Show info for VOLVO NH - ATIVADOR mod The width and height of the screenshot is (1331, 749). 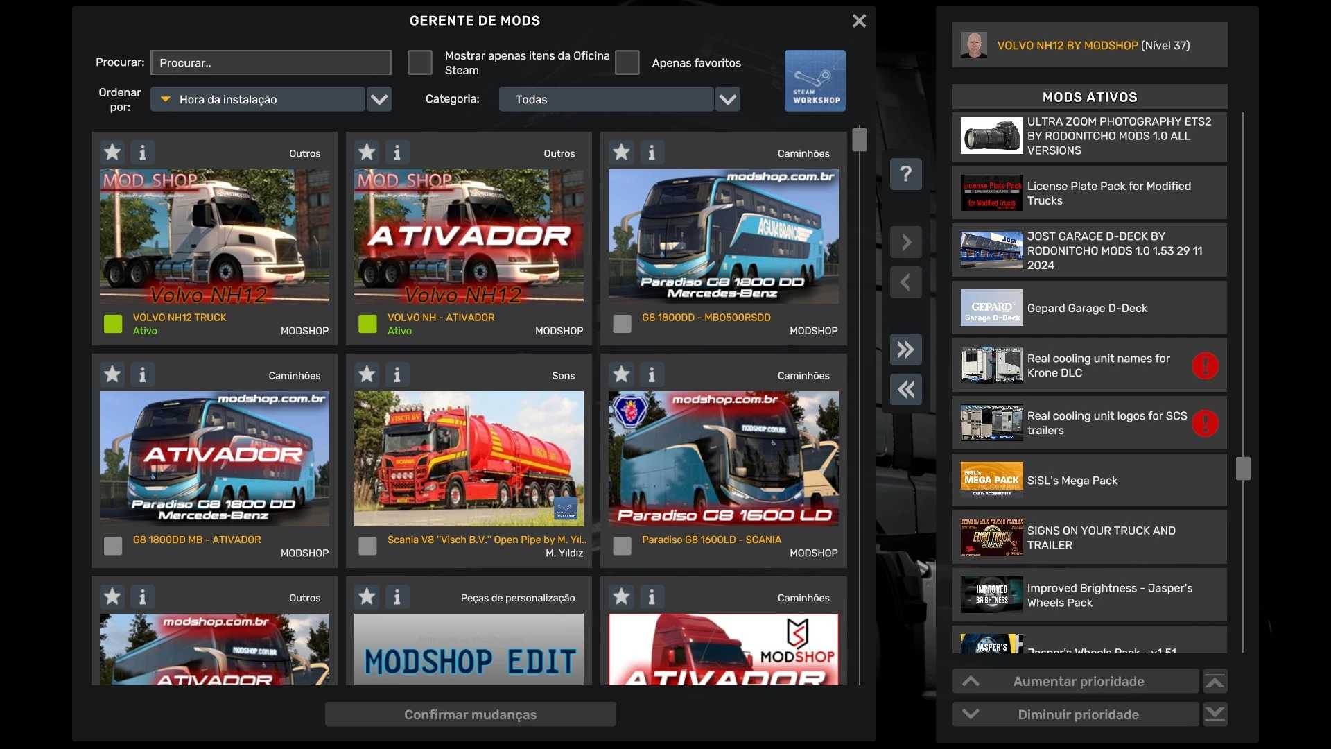(397, 152)
